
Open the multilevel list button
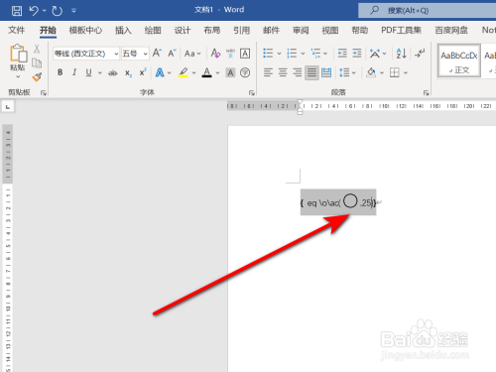point(315,53)
